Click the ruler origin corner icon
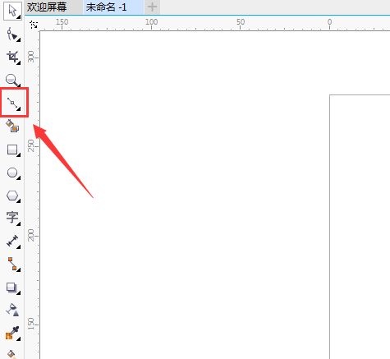 34,25
